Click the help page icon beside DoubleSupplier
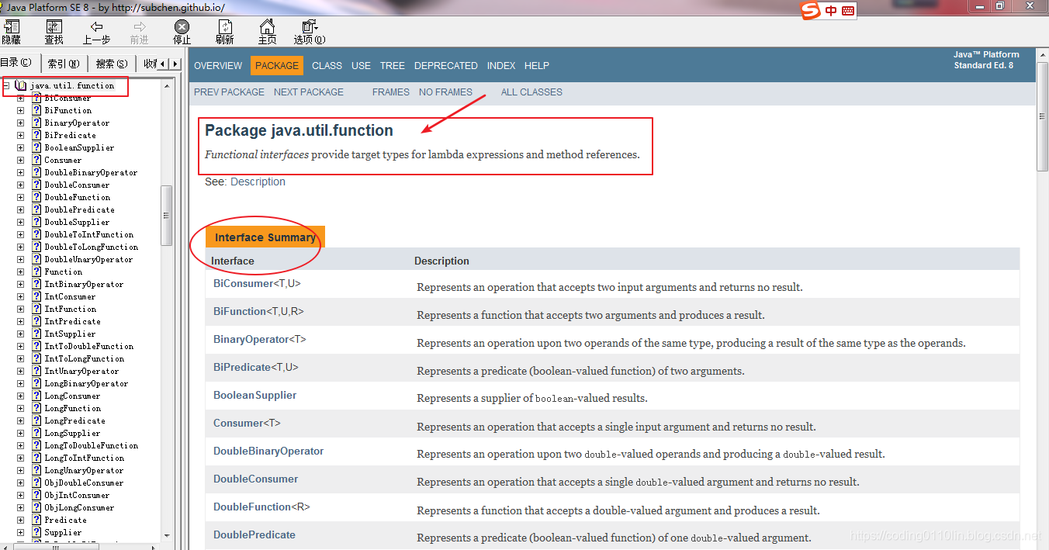This screenshot has height=550, width=1049. coord(36,222)
